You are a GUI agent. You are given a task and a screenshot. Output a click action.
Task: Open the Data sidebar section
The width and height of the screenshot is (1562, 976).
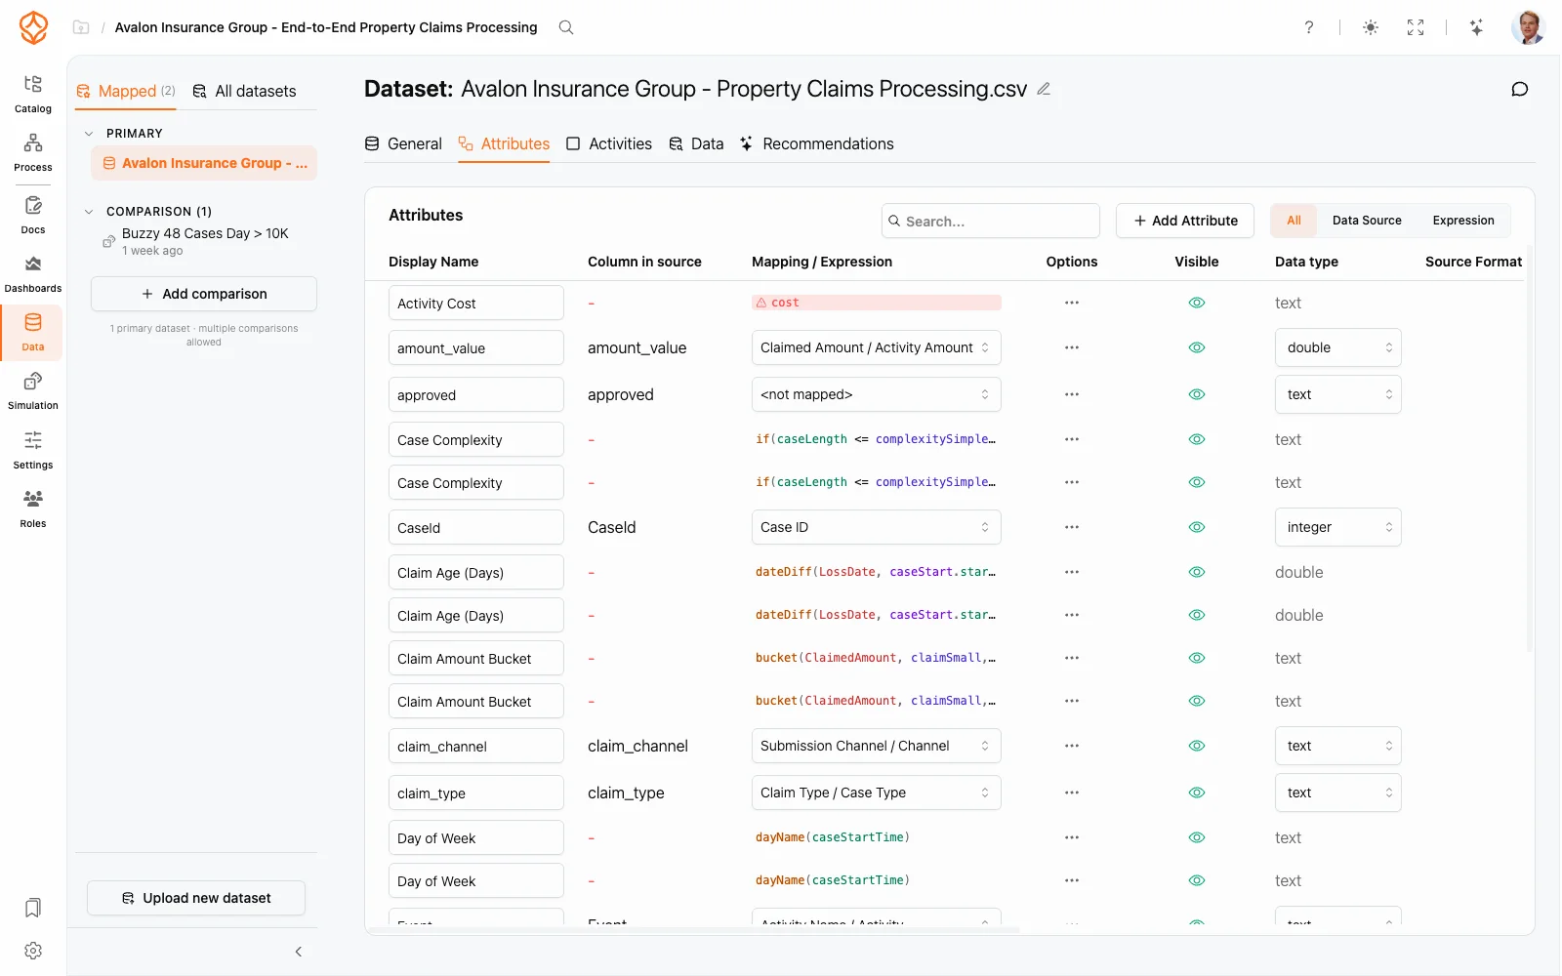(x=33, y=332)
